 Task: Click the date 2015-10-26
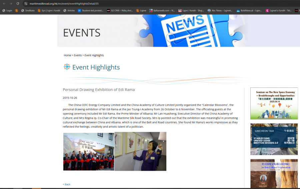click(x=70, y=98)
